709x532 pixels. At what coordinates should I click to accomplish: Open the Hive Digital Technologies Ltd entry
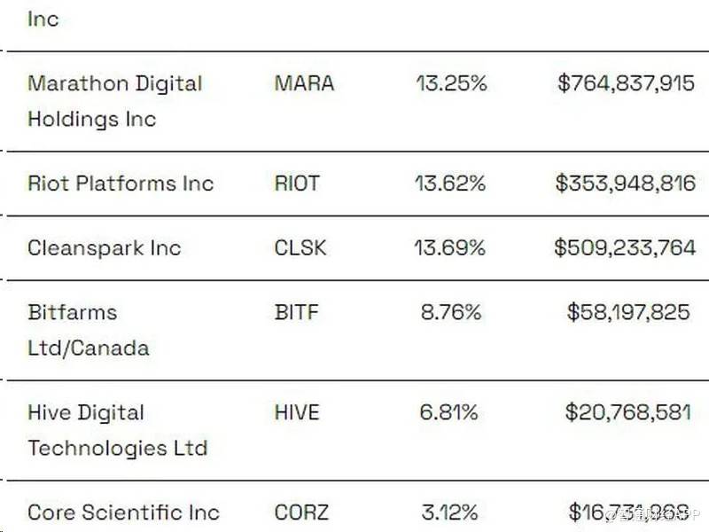coord(117,430)
